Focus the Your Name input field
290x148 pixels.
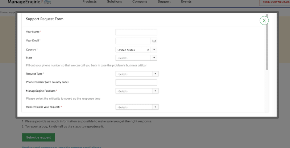point(137,32)
